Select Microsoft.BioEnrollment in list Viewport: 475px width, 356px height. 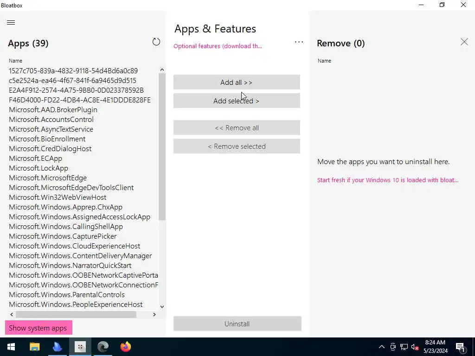pyautogui.click(x=47, y=139)
